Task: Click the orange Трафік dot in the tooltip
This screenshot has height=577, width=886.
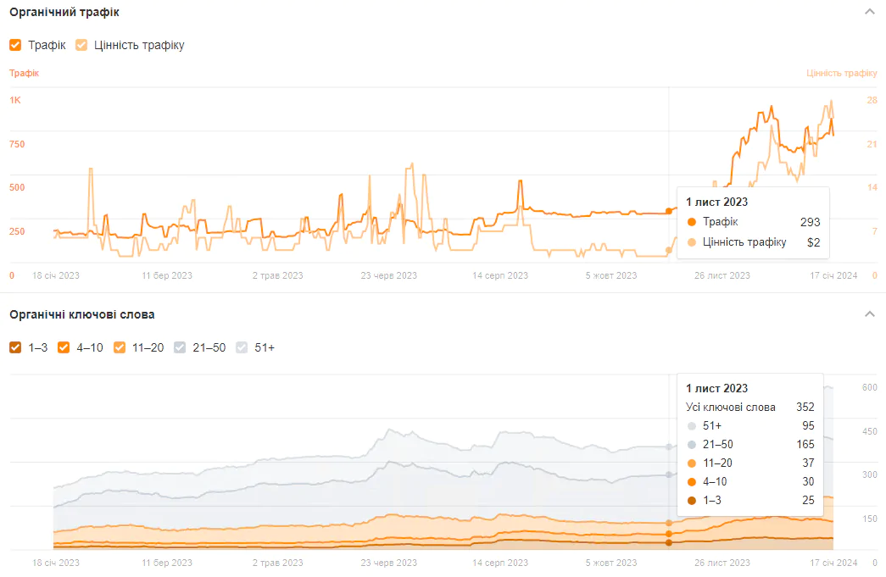Action: 692,222
